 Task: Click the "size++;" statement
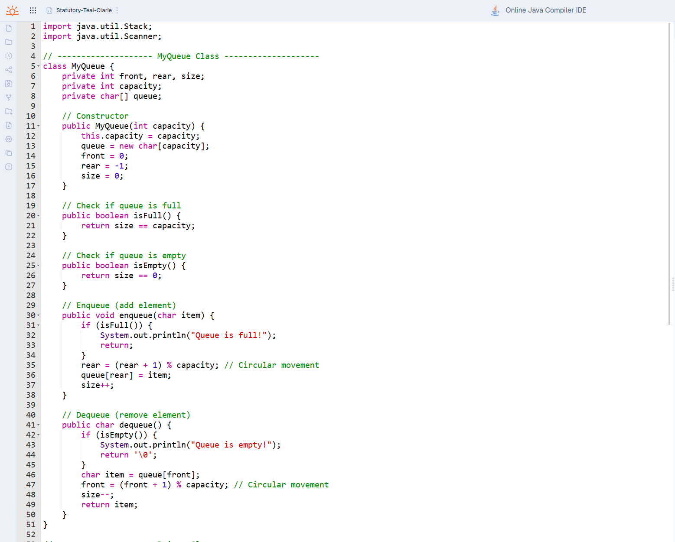98,385
